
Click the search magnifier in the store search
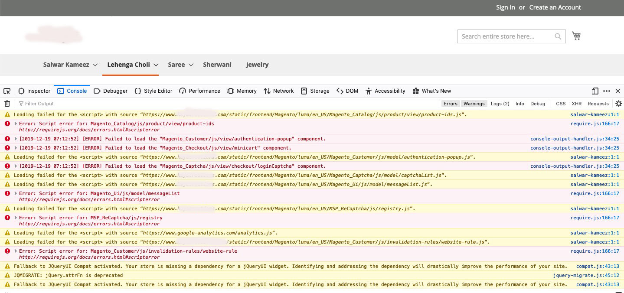tap(558, 36)
